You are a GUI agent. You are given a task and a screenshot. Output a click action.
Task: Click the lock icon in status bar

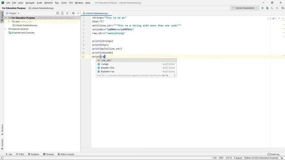pyautogui.click(x=282, y=158)
